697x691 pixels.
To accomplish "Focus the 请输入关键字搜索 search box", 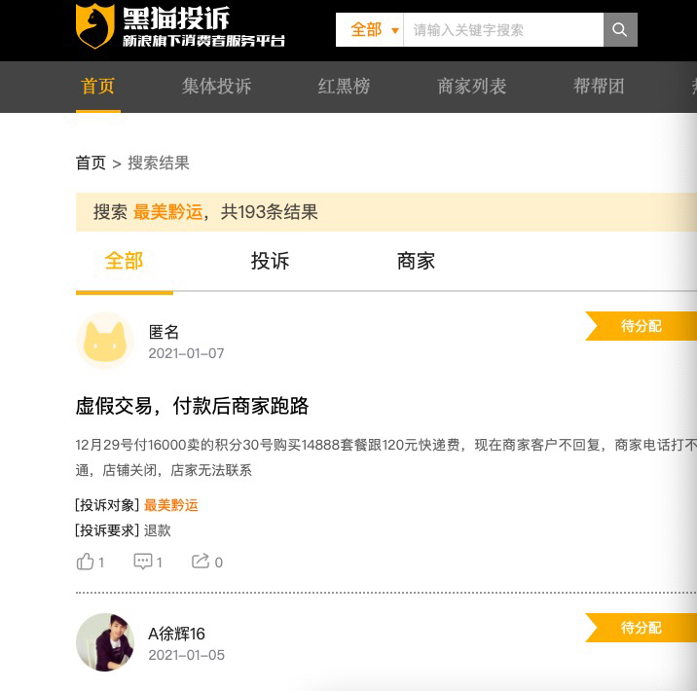I will (503, 30).
